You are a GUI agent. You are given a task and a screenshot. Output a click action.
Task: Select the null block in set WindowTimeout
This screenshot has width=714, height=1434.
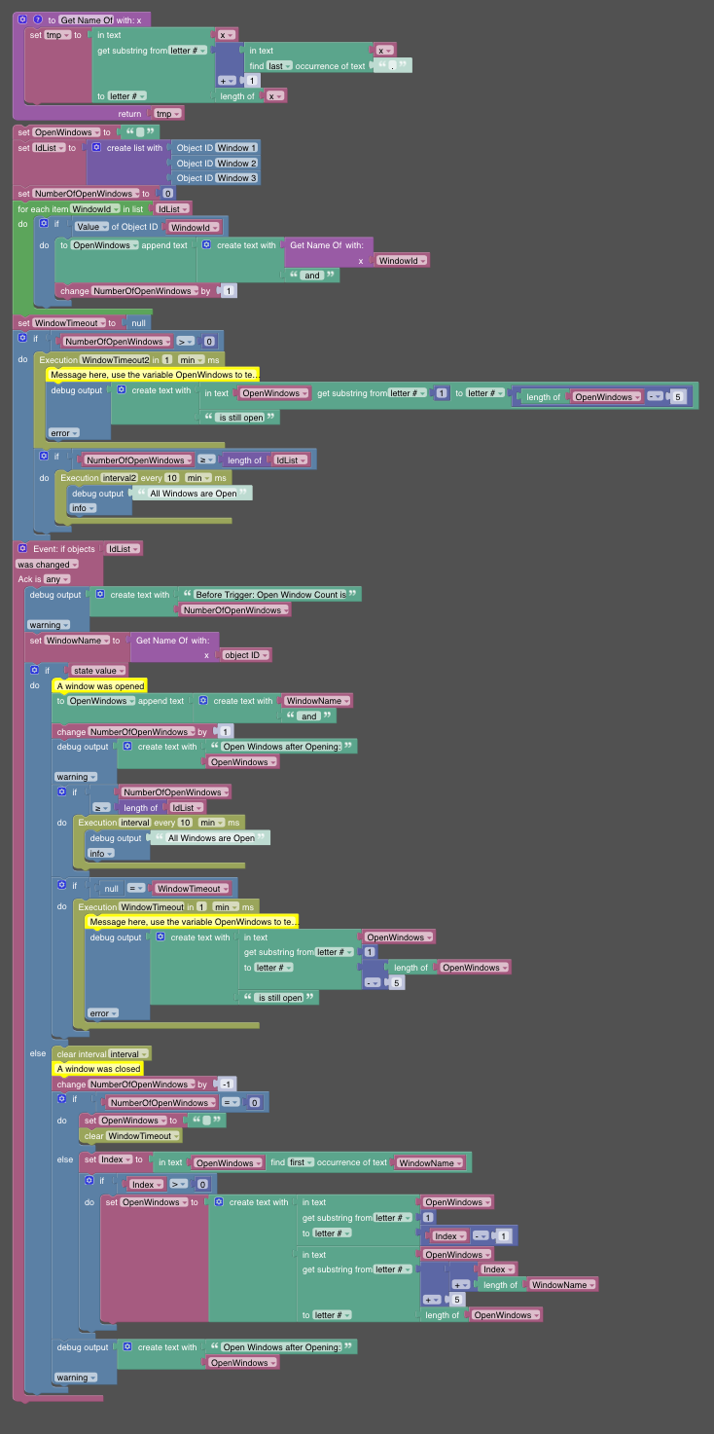138,322
